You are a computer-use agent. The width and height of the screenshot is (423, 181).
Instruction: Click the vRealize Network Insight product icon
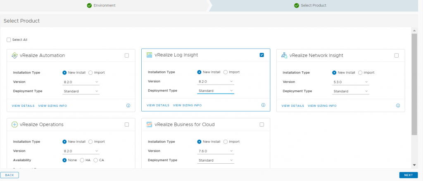(x=284, y=56)
